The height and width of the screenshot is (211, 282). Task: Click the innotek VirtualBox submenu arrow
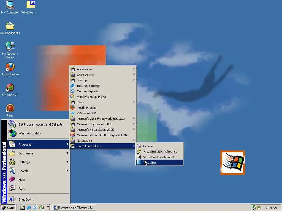click(134, 146)
